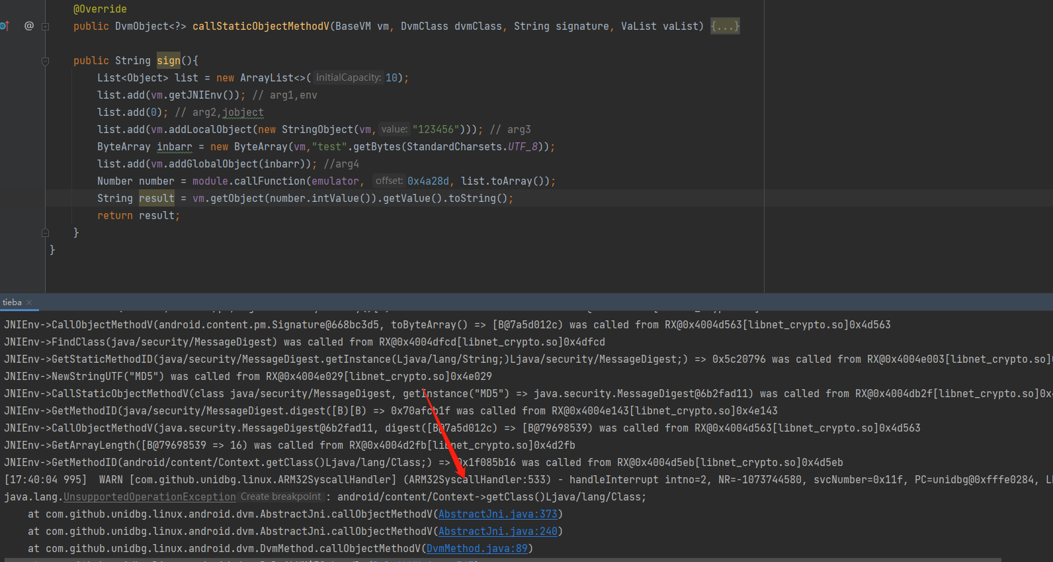Open the DvmMethod.java:89 stack link
1053x562 pixels.
[477, 549]
